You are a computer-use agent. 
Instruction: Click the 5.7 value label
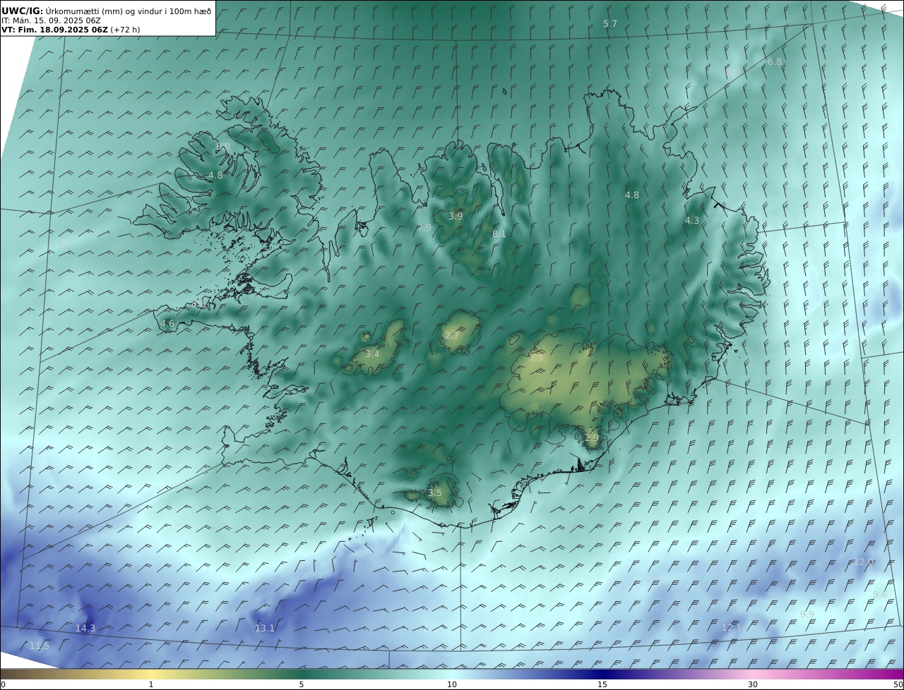click(x=610, y=24)
